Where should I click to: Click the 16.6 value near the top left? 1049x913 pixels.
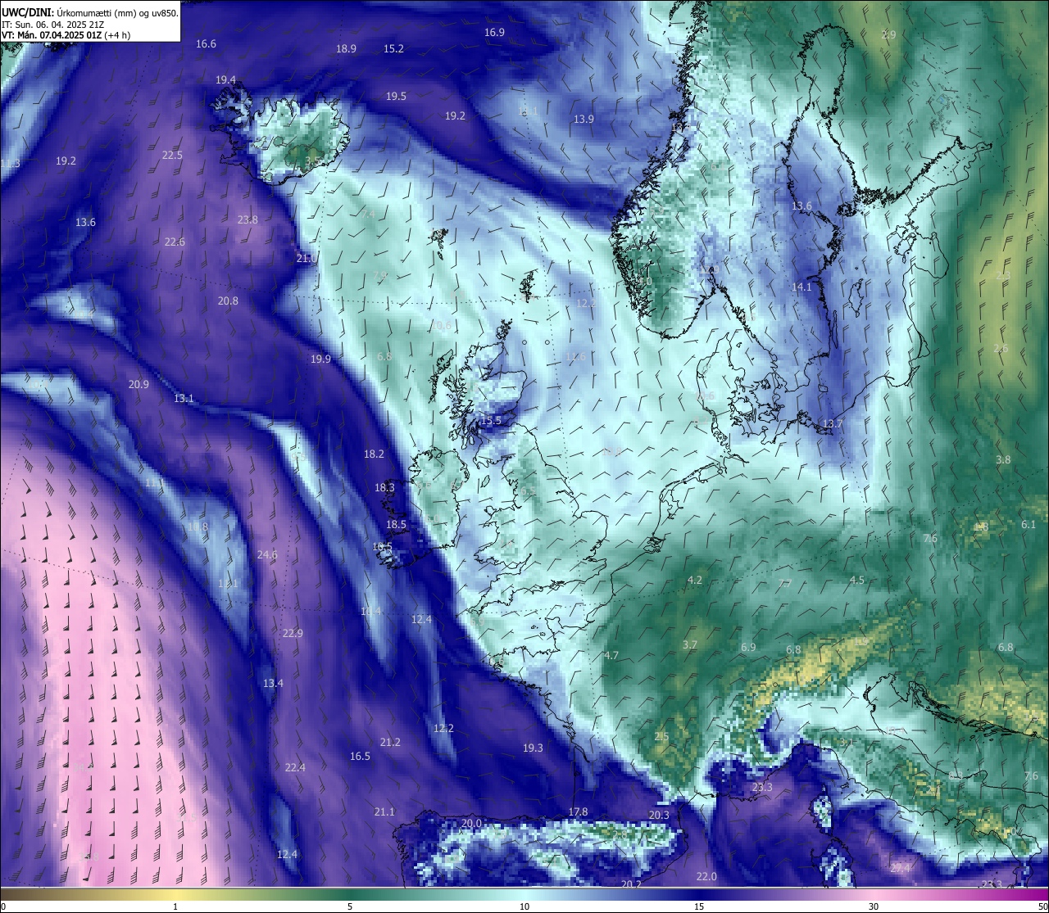tap(206, 44)
